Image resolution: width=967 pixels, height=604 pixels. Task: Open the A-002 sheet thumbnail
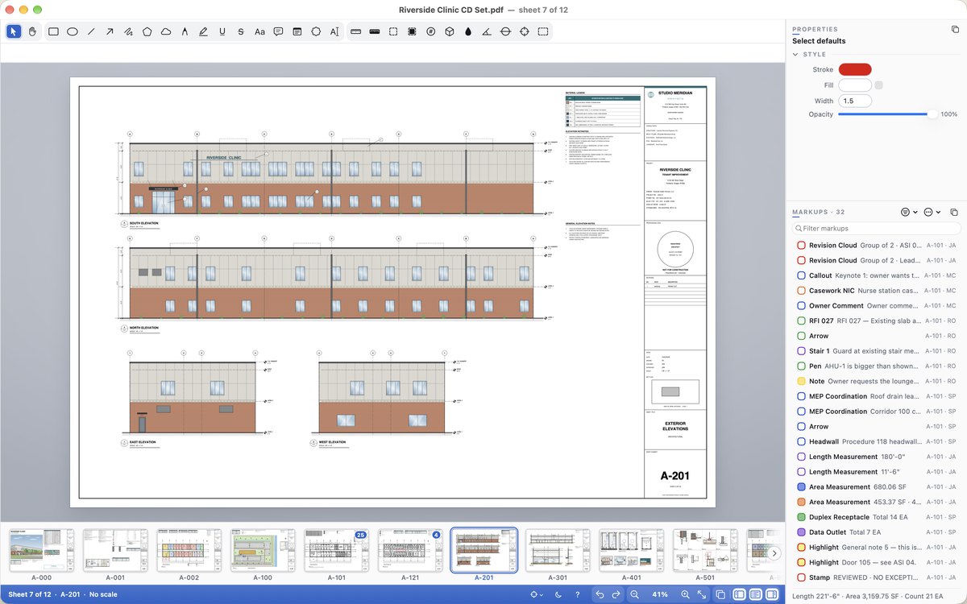[x=189, y=550]
